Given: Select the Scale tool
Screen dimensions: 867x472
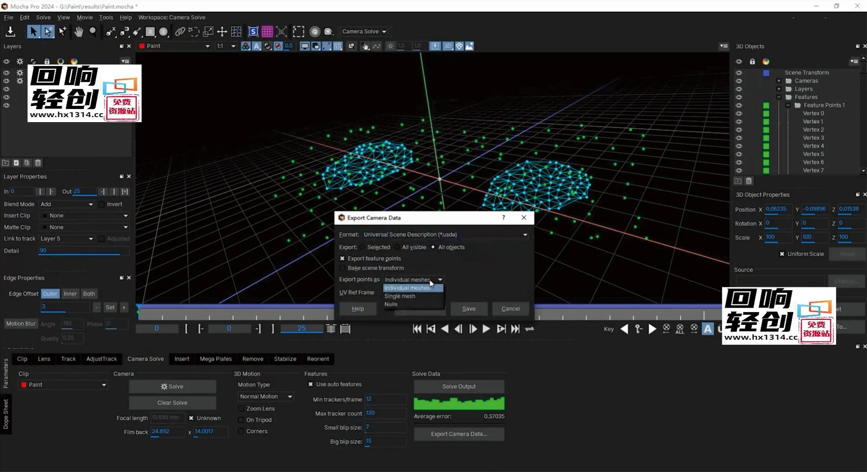Looking at the screenshot, I should pos(208,32).
